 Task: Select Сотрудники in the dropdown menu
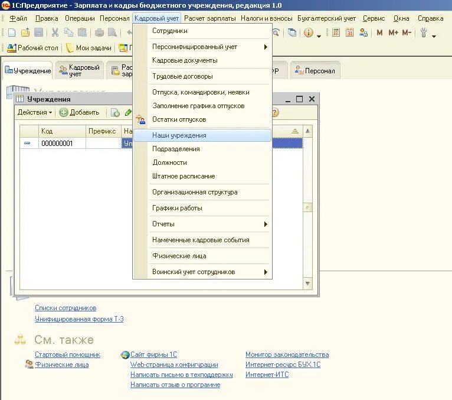202,31
